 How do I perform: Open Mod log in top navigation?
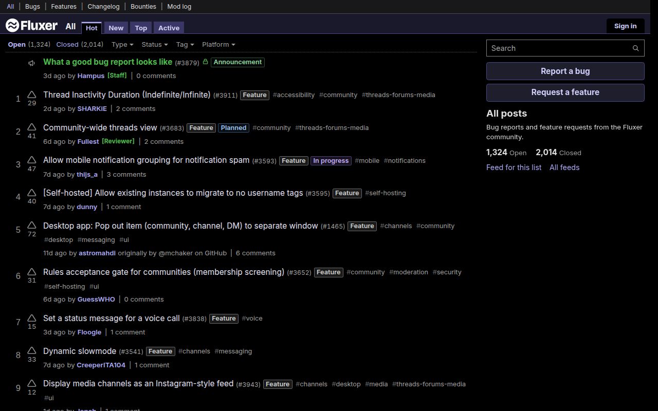tap(179, 7)
